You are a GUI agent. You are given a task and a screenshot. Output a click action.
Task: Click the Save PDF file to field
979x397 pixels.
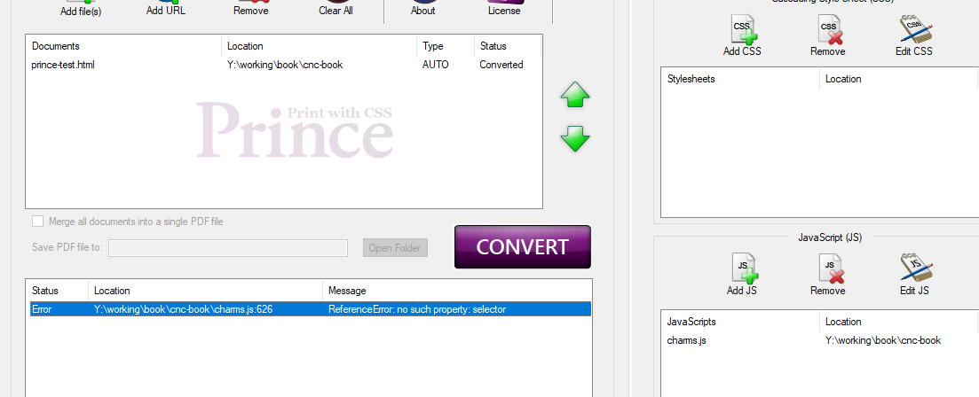coord(228,248)
